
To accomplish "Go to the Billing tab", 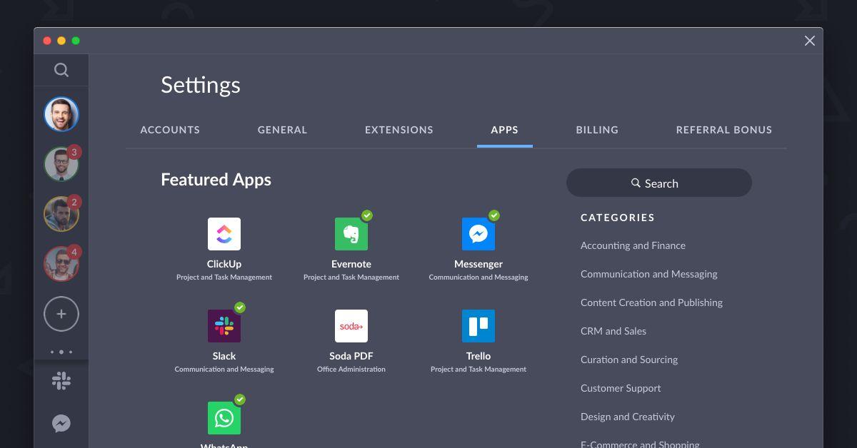I will (597, 130).
